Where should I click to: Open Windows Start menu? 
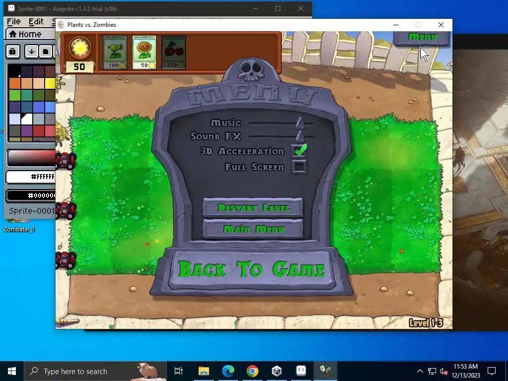coord(12,371)
